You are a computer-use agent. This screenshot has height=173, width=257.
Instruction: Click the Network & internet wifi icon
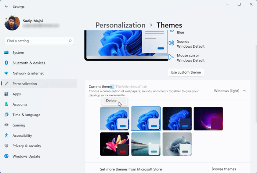click(x=6, y=73)
